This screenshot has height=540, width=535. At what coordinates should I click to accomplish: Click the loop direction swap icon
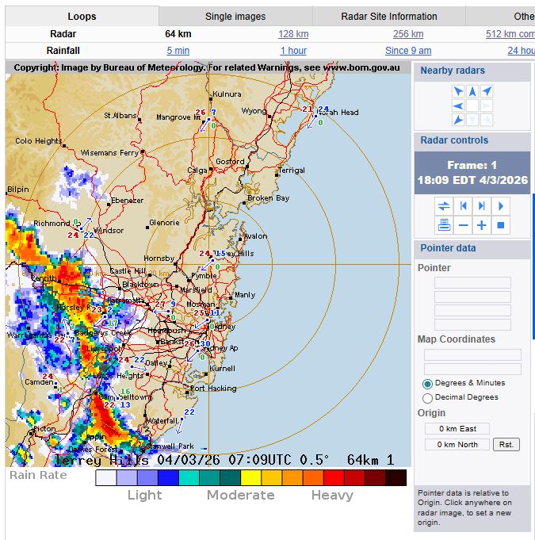pyautogui.click(x=444, y=206)
